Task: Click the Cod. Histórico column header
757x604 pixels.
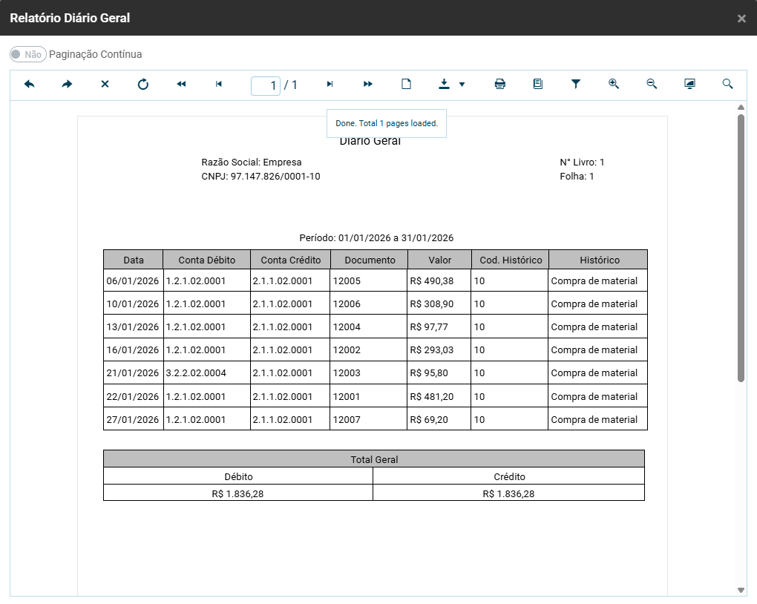Action: click(511, 260)
